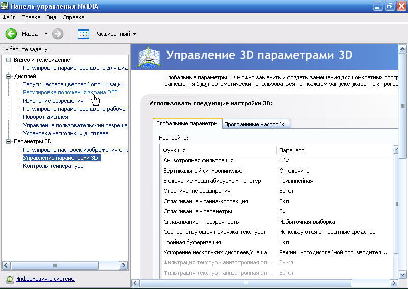
Task: Select Изменение разрешения in the tree
Action: (53, 101)
